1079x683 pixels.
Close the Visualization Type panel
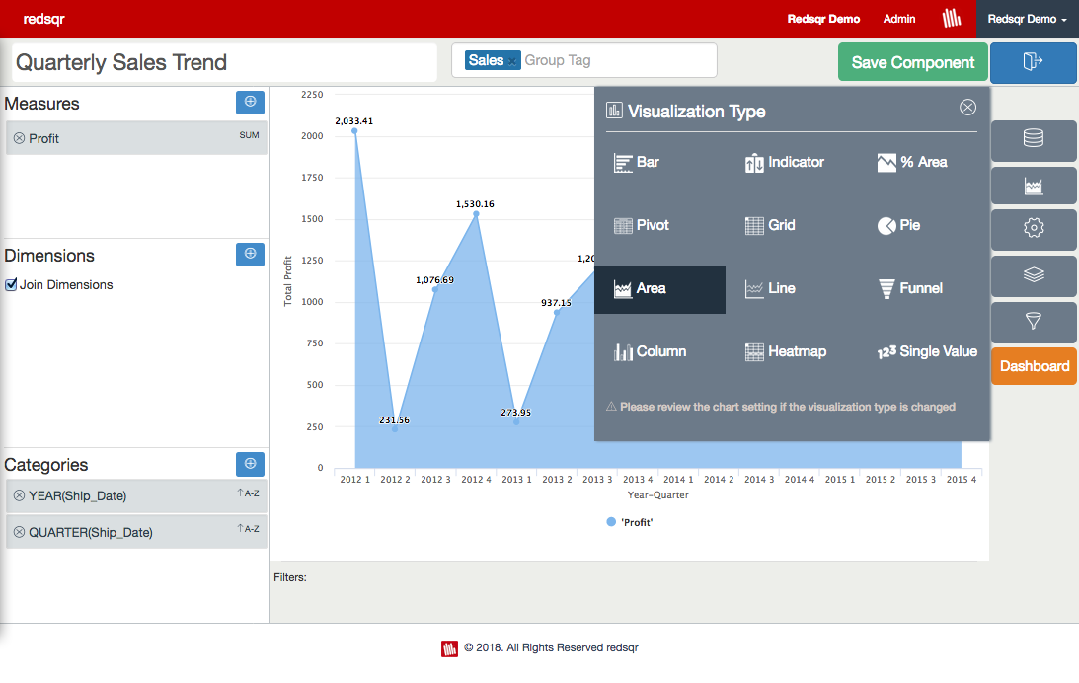click(967, 108)
